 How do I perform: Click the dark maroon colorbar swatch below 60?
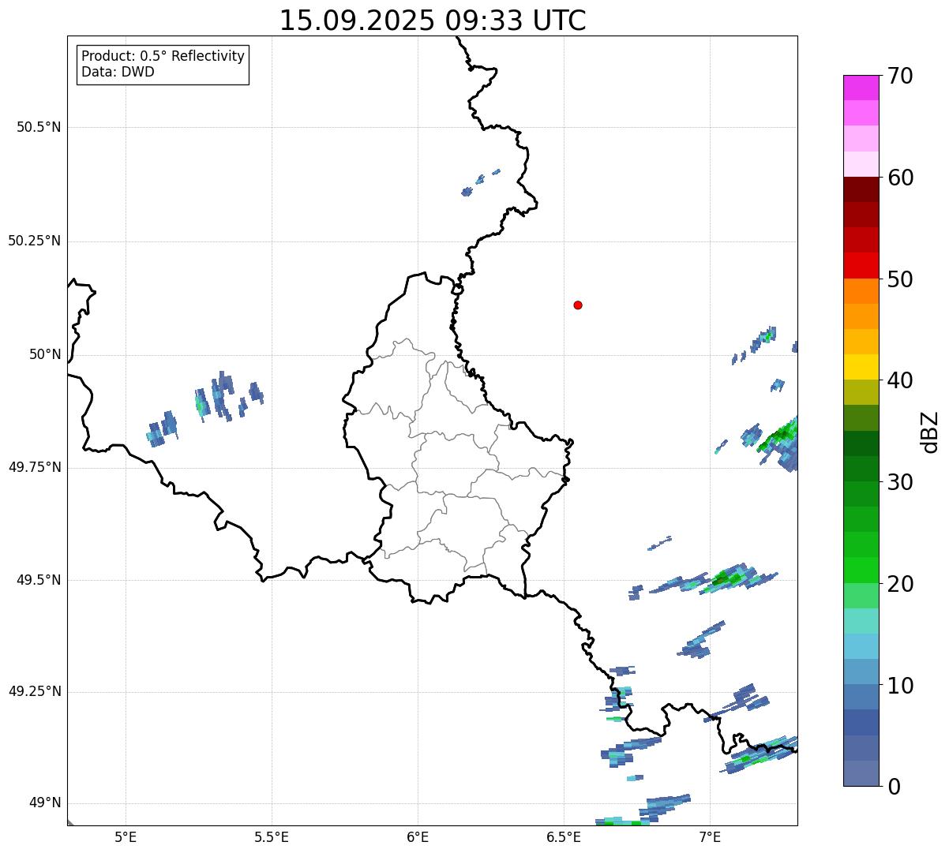861,189
